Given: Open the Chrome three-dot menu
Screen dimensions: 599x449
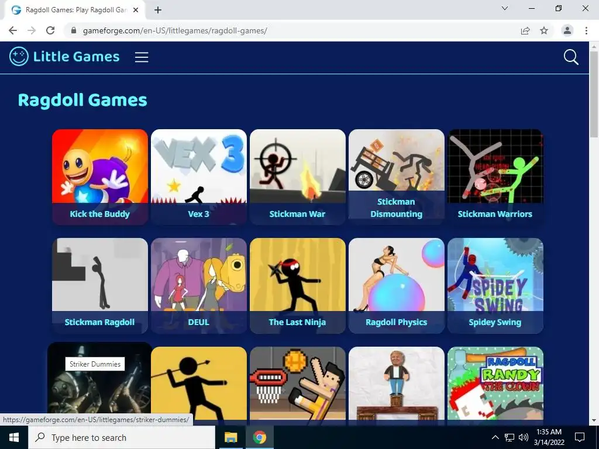Looking at the screenshot, I should tap(586, 30).
